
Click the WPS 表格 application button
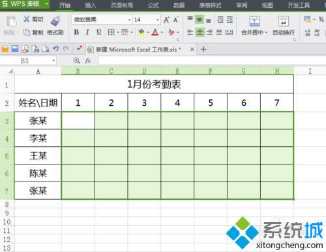[25, 4]
